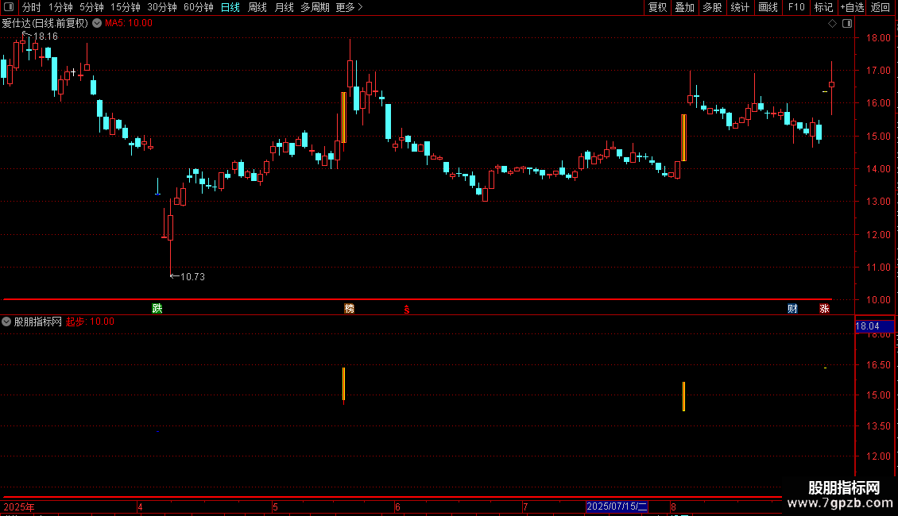This screenshot has width=898, height=516.
Task: Click the MA5: 10.00 indicator label
Action: click(x=129, y=23)
